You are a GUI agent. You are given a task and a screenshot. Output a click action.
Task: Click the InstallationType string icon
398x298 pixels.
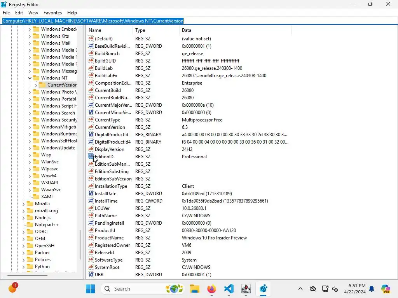(91, 186)
